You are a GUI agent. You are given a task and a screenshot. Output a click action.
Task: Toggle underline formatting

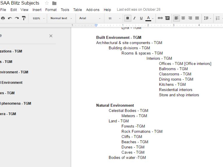141,18
